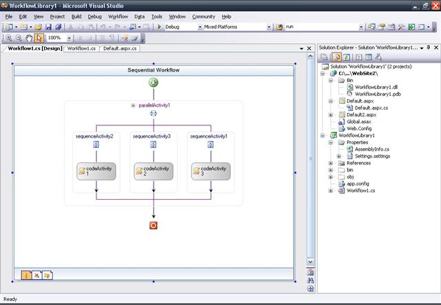Start debugging with the green play icon
The height and width of the screenshot is (305, 441).
pos(159,27)
